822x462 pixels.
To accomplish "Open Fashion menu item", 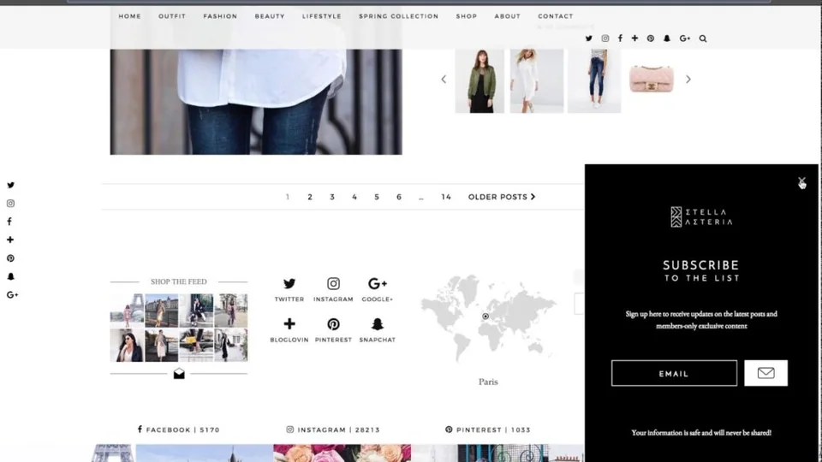I will [220, 16].
